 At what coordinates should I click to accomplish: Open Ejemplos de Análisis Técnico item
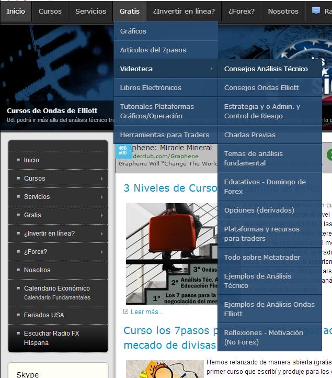pyautogui.click(x=270, y=281)
